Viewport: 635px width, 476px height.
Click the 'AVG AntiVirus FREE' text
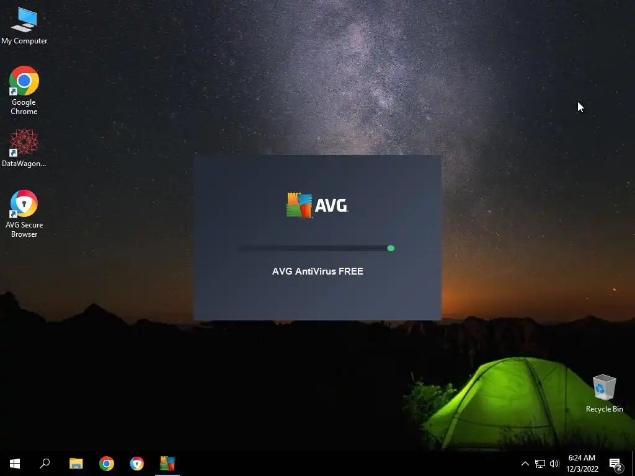click(x=317, y=271)
